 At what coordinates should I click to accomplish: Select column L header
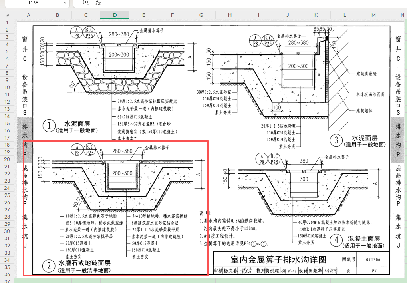click(x=345, y=15)
